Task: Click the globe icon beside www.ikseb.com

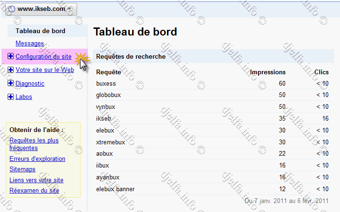Action: click(x=11, y=9)
